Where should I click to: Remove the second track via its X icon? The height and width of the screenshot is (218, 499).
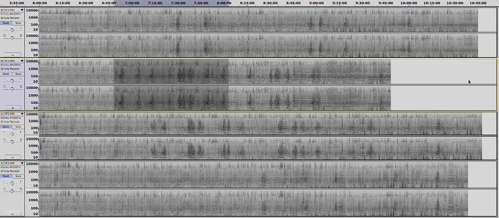(2, 61)
